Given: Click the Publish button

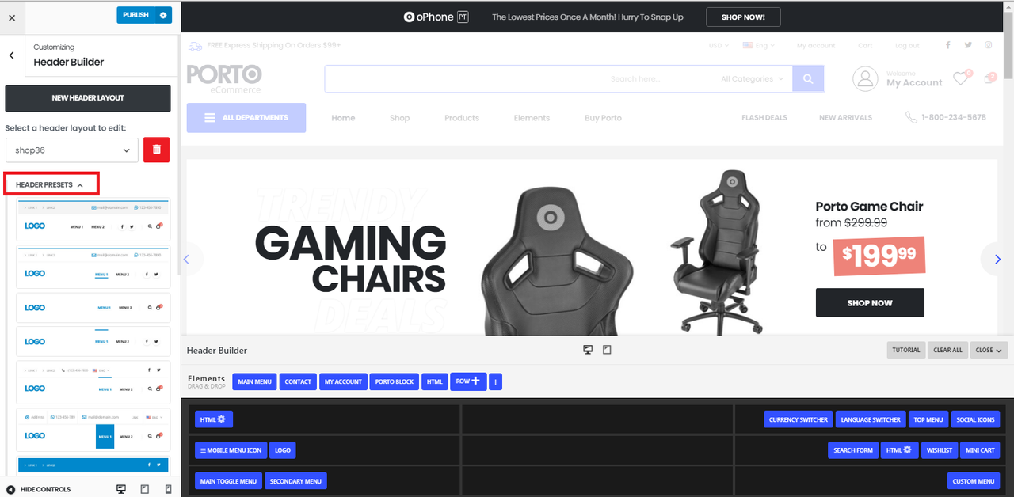Looking at the screenshot, I should click(135, 15).
